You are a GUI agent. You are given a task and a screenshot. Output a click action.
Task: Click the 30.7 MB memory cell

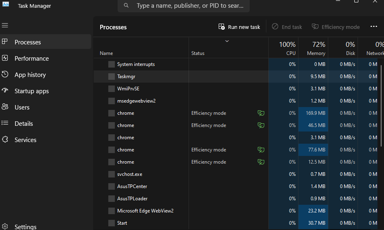coord(313,223)
